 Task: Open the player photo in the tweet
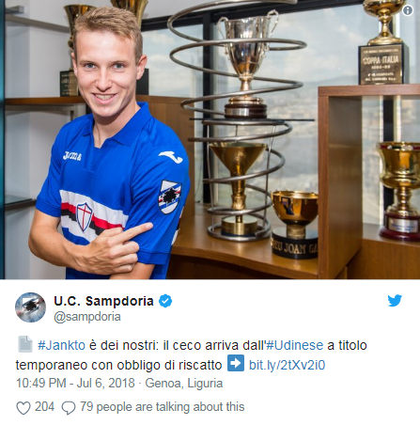pyautogui.click(x=210, y=139)
